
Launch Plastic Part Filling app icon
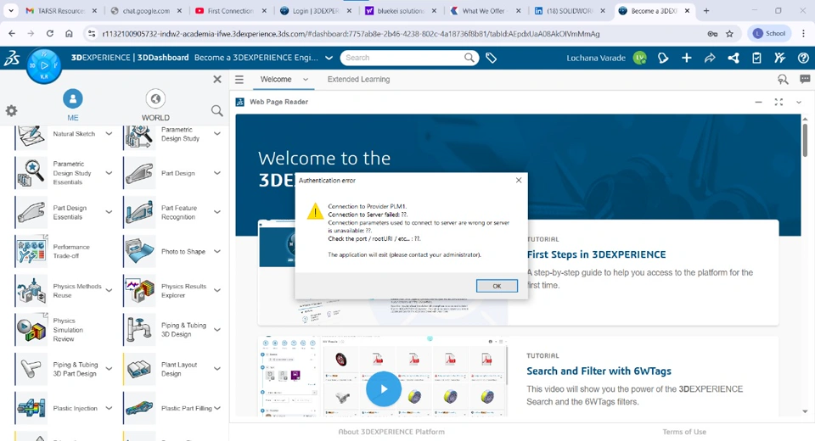pyautogui.click(x=139, y=408)
